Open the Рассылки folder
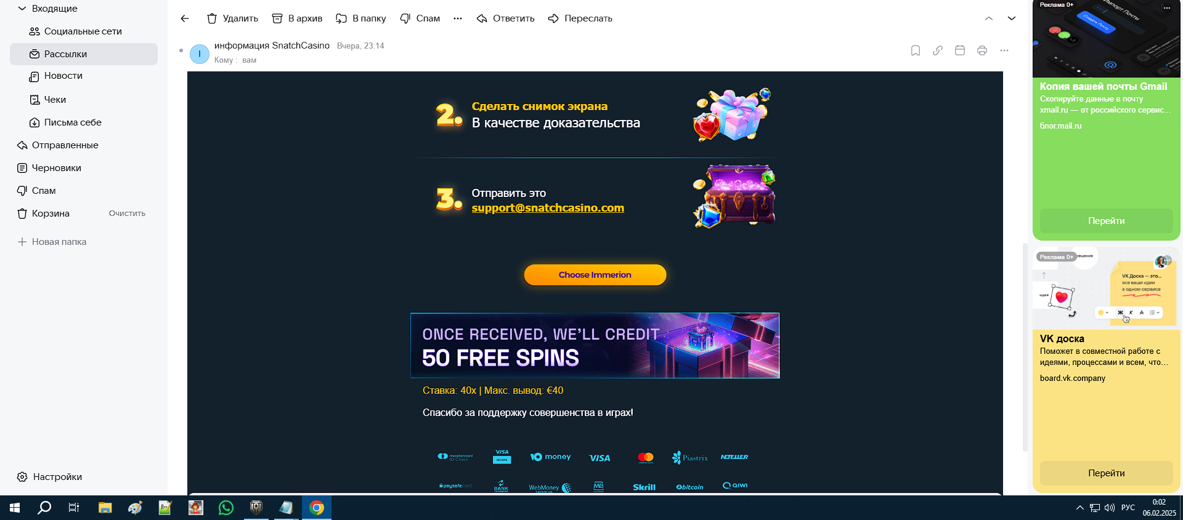The height and width of the screenshot is (520, 1183). 84,54
